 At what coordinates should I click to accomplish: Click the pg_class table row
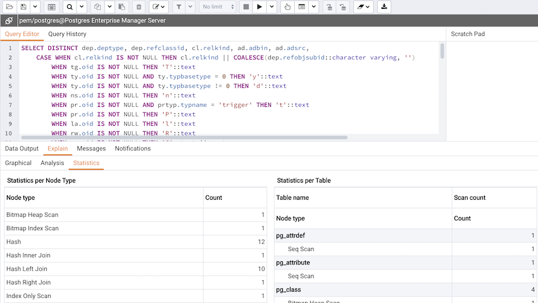tap(406, 290)
